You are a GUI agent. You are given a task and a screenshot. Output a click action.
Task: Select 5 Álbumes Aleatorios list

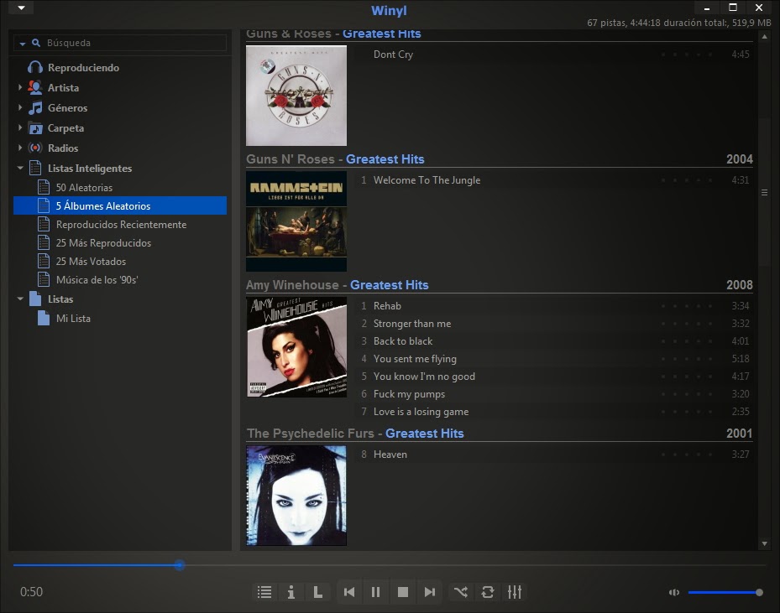pos(120,205)
